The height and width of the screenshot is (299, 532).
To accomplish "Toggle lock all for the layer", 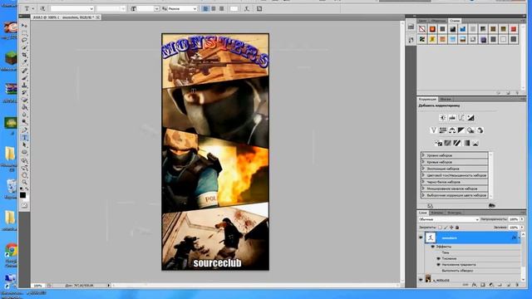I will click(457, 228).
